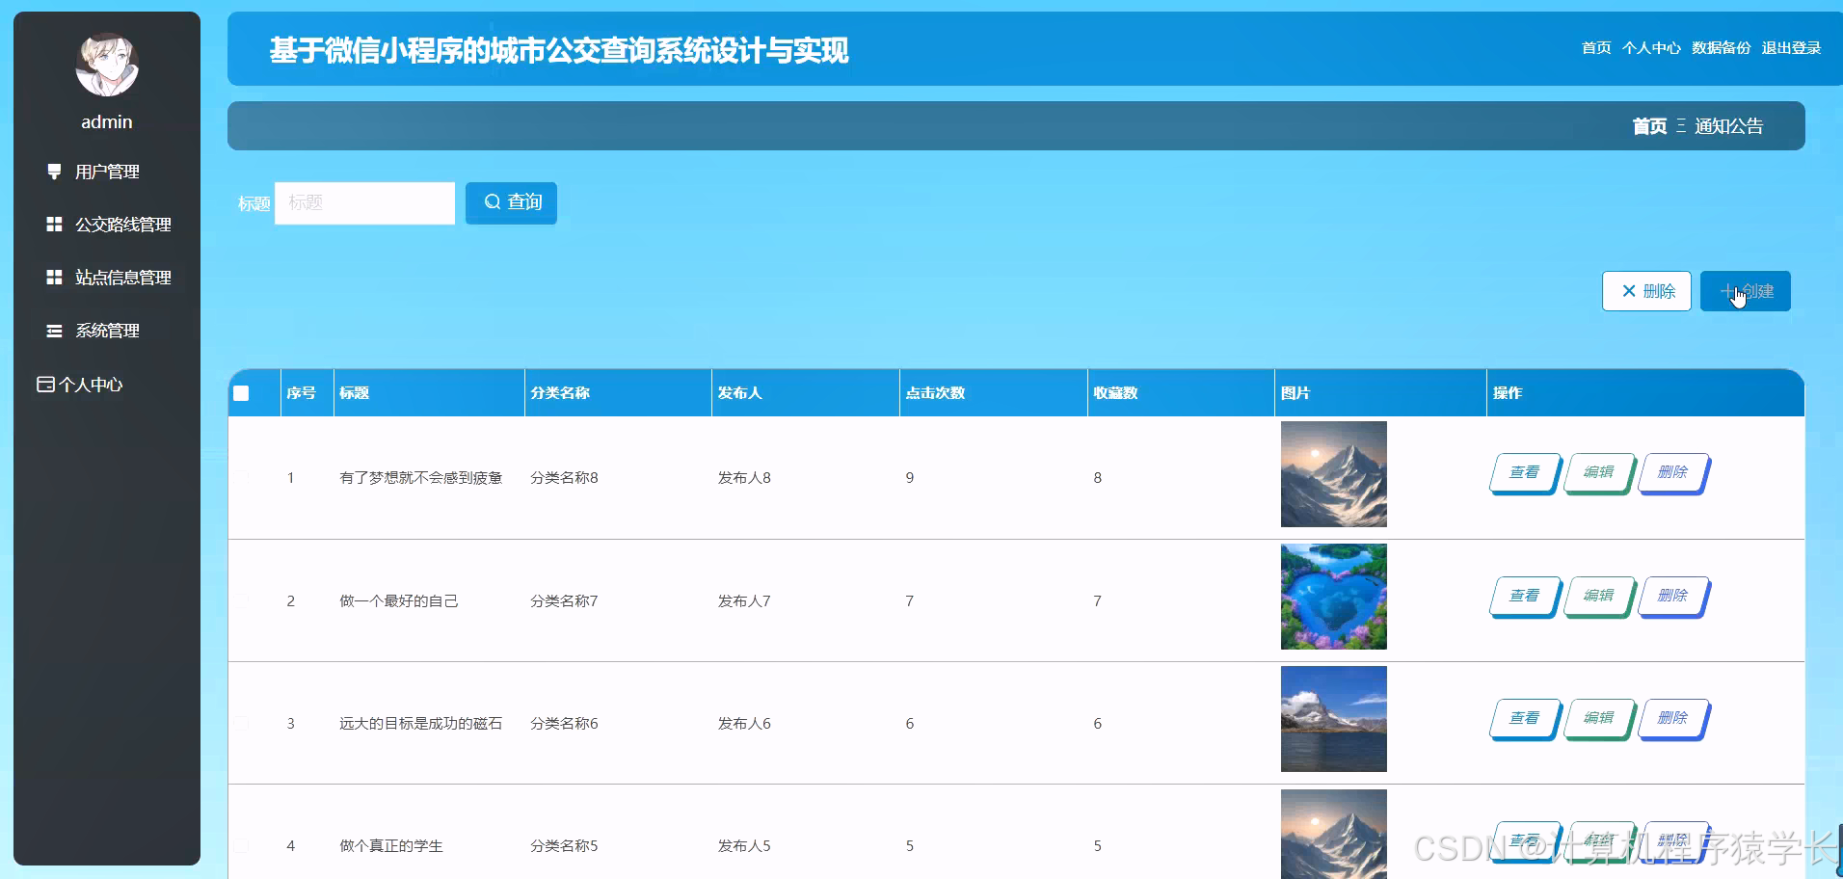Click 退出登录 in the top bar
1843x879 pixels.
[1792, 47]
